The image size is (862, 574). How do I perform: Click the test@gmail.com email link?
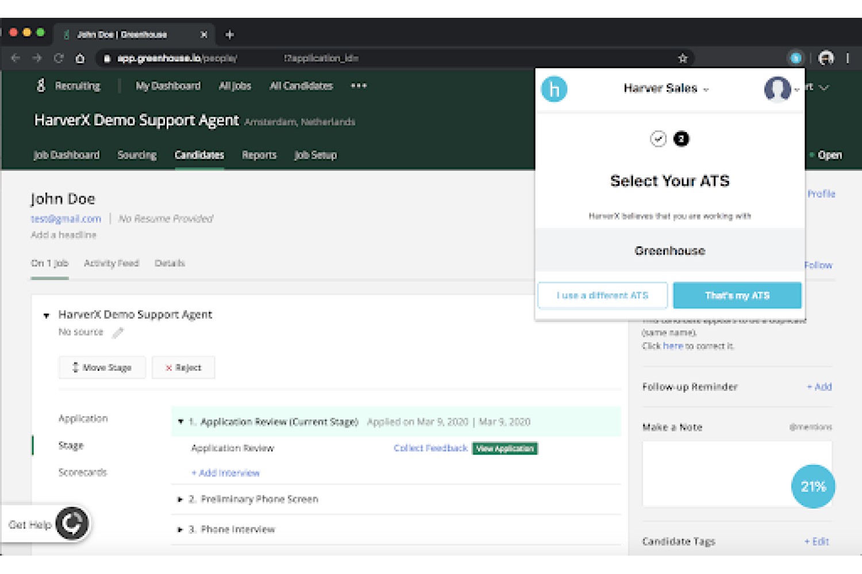66,219
